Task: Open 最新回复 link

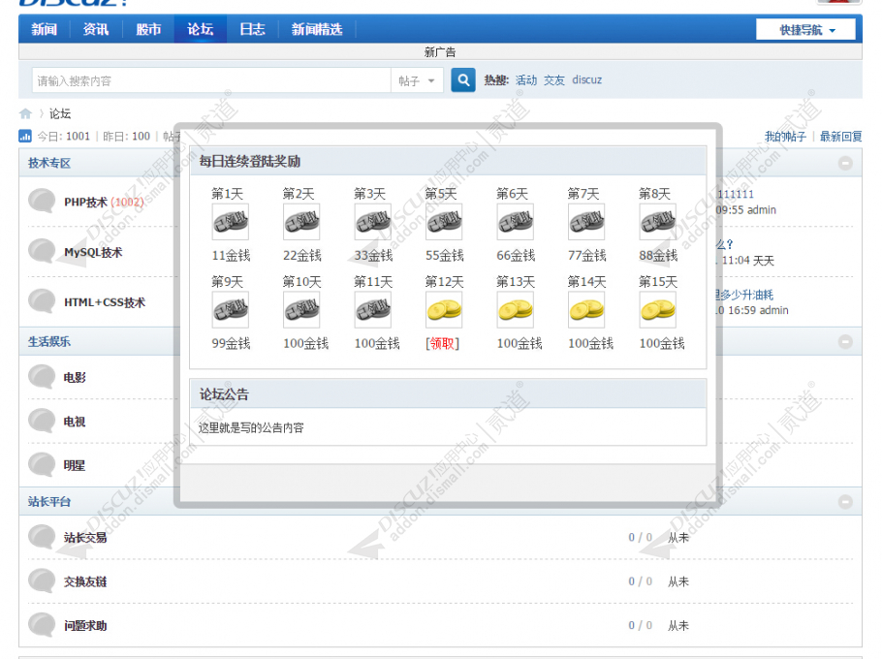Action: [841, 136]
